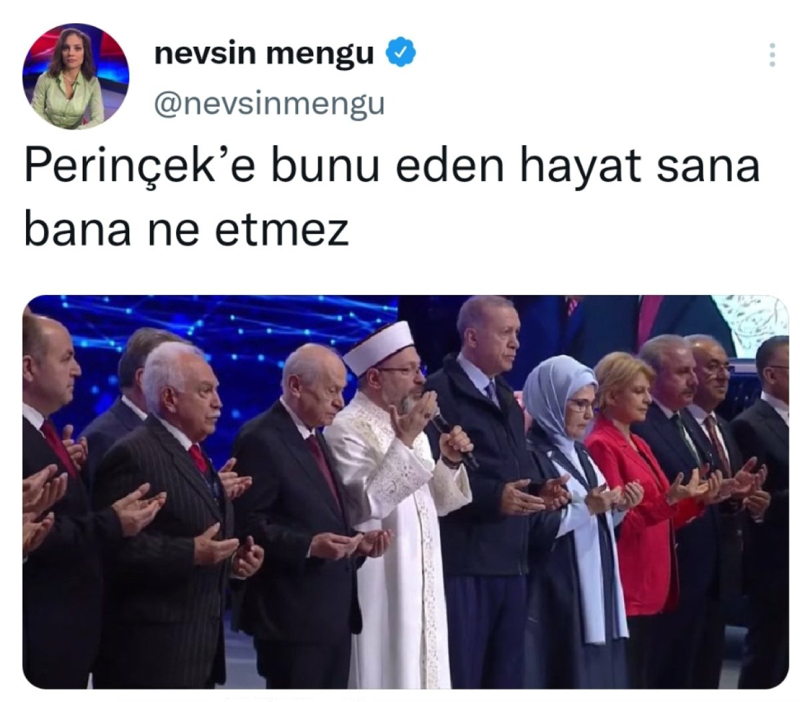800x702 pixels.
Task: Click the tweet text starting with Perinçek'e
Action: tap(392, 198)
